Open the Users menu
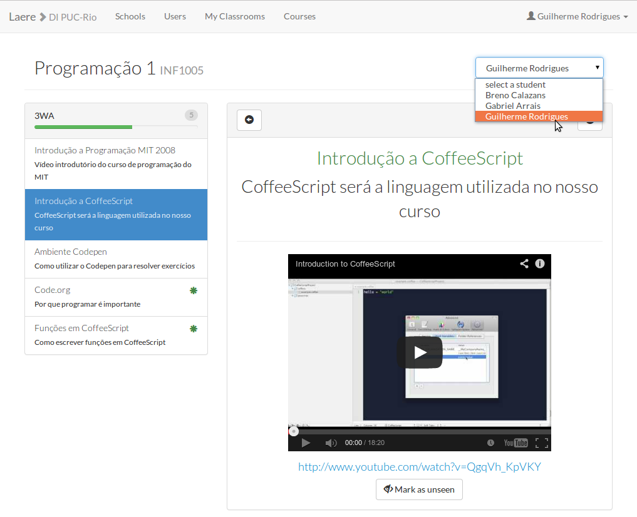This screenshot has width=637, height=517. pyautogui.click(x=175, y=16)
